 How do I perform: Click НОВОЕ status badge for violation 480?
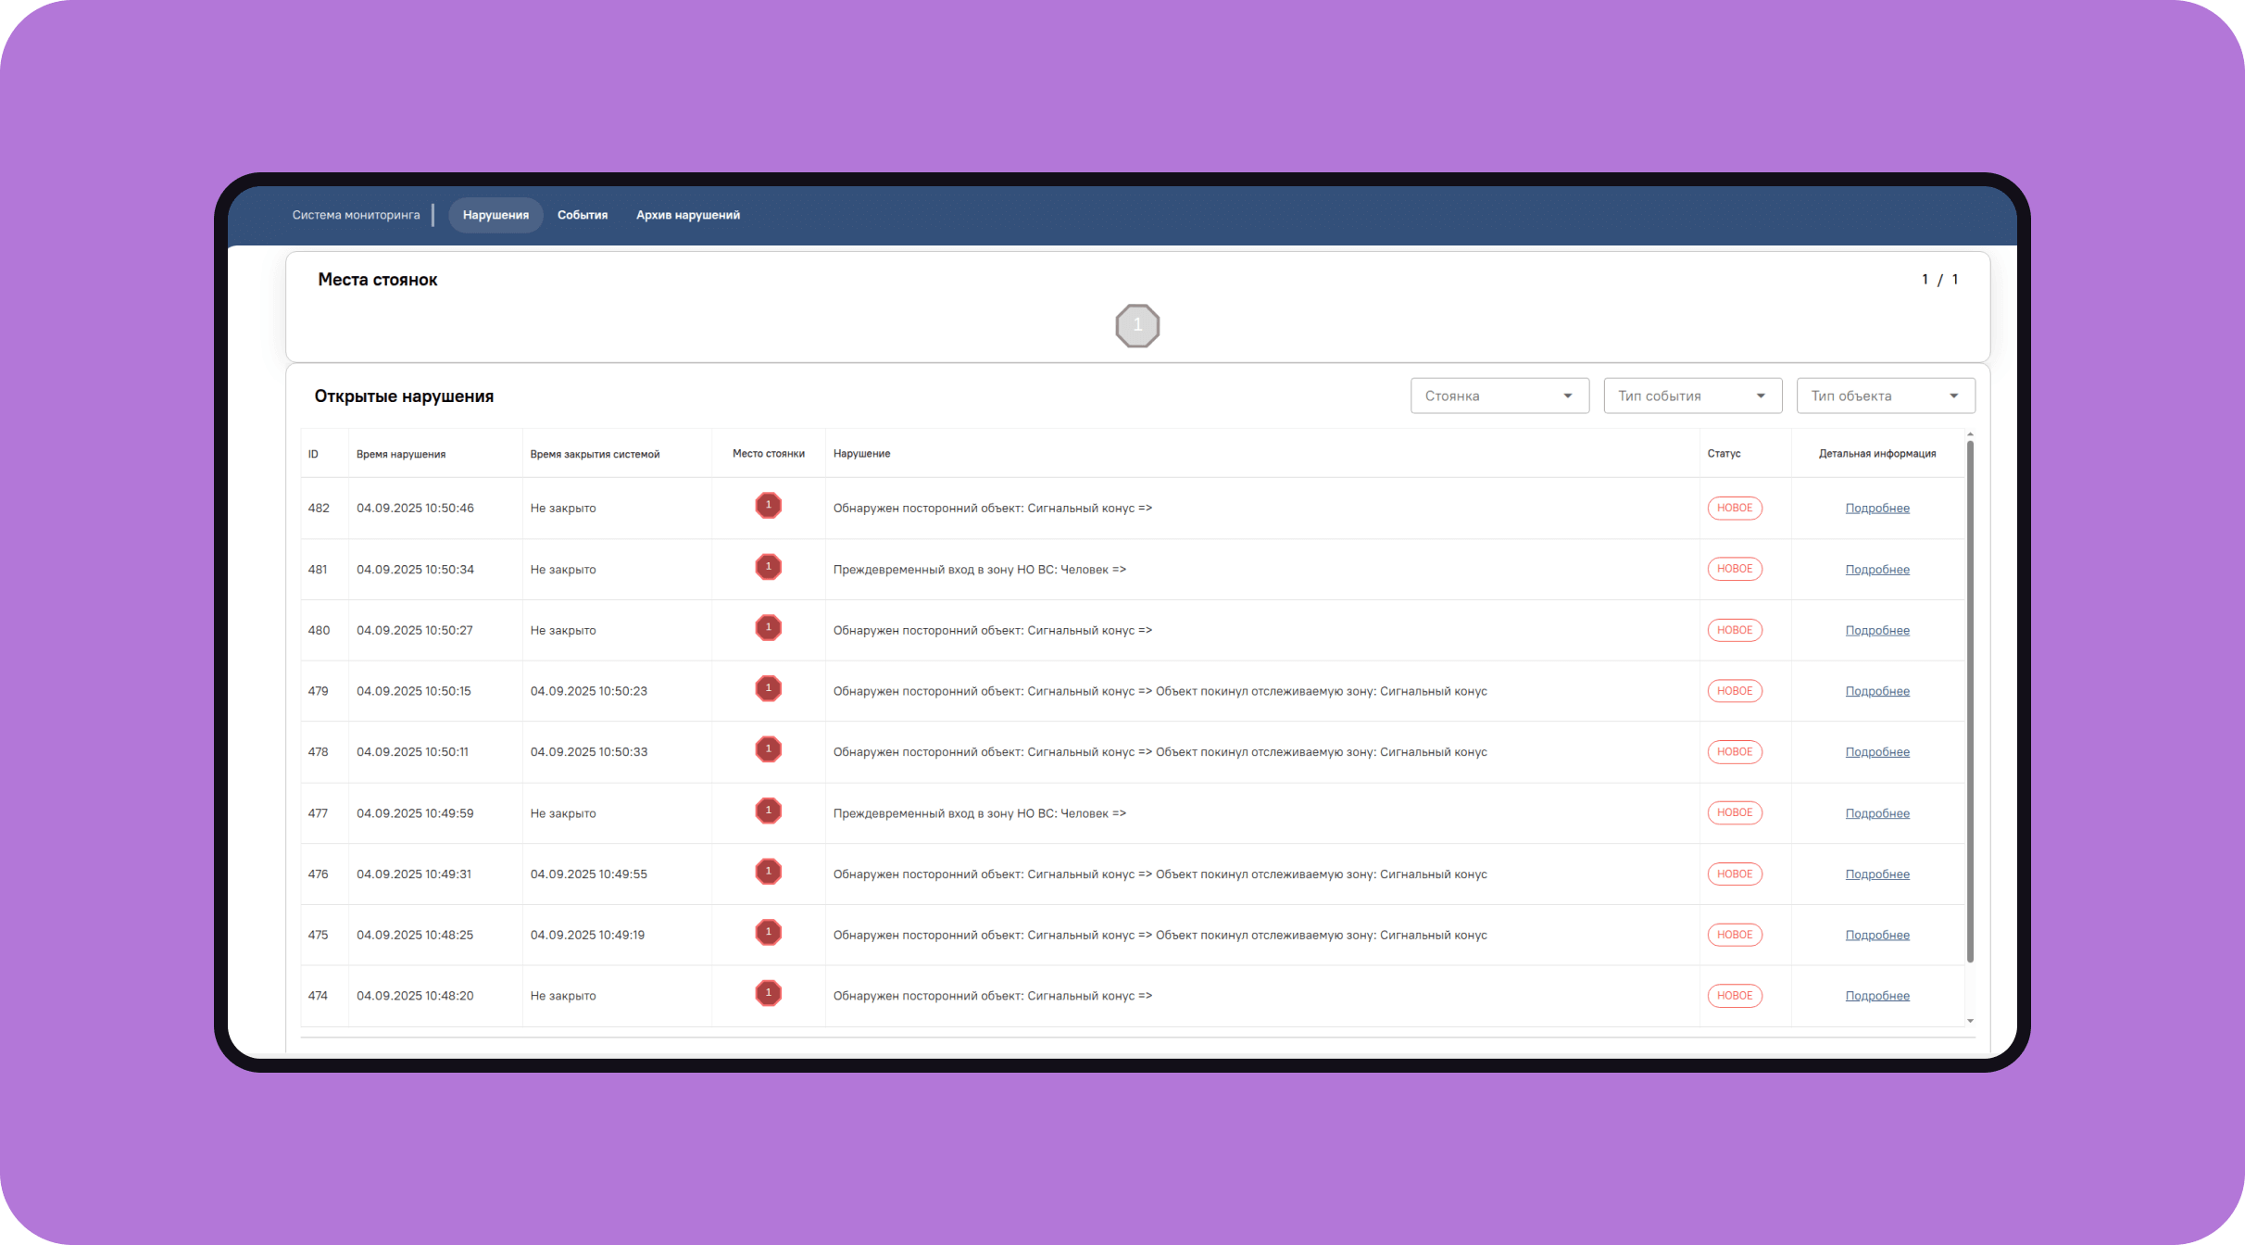pos(1734,630)
